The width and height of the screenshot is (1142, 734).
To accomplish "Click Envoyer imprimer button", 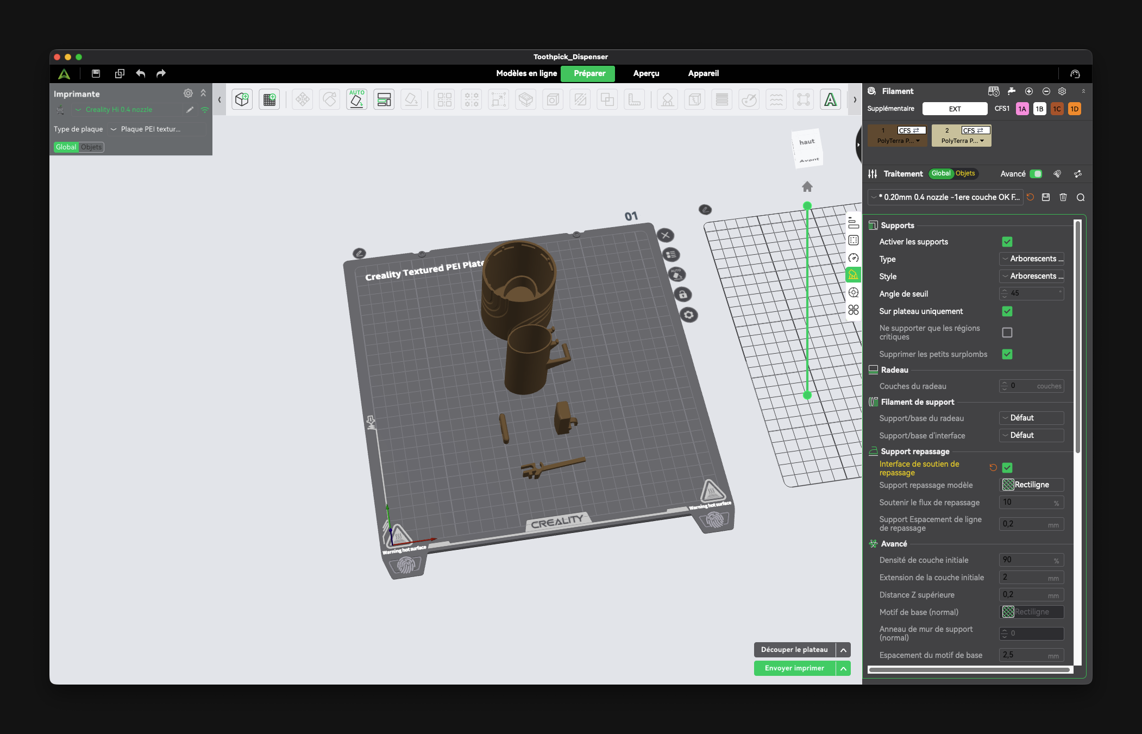I will (794, 668).
